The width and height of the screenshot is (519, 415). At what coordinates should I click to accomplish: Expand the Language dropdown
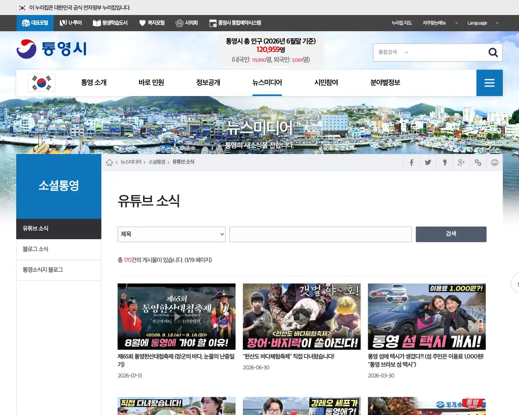click(483, 23)
